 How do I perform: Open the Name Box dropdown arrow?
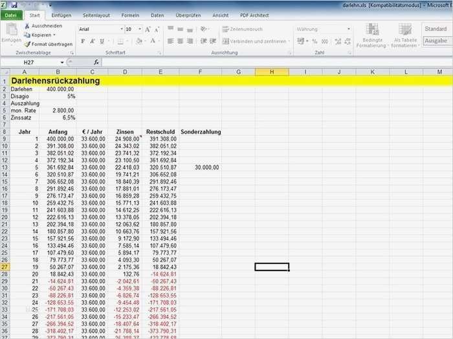point(62,62)
